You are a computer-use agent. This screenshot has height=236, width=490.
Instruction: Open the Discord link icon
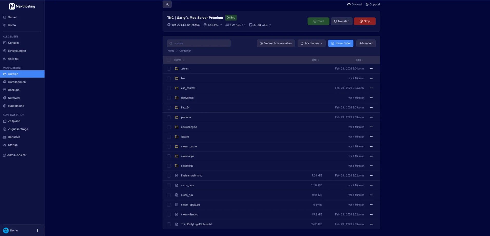coord(349,4)
